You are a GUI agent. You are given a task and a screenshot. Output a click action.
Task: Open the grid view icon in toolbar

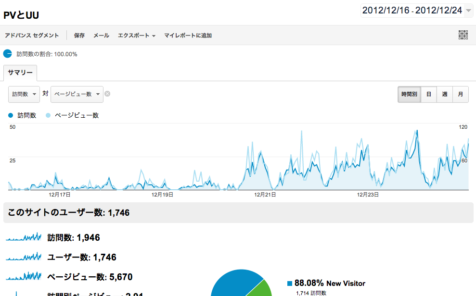463,35
